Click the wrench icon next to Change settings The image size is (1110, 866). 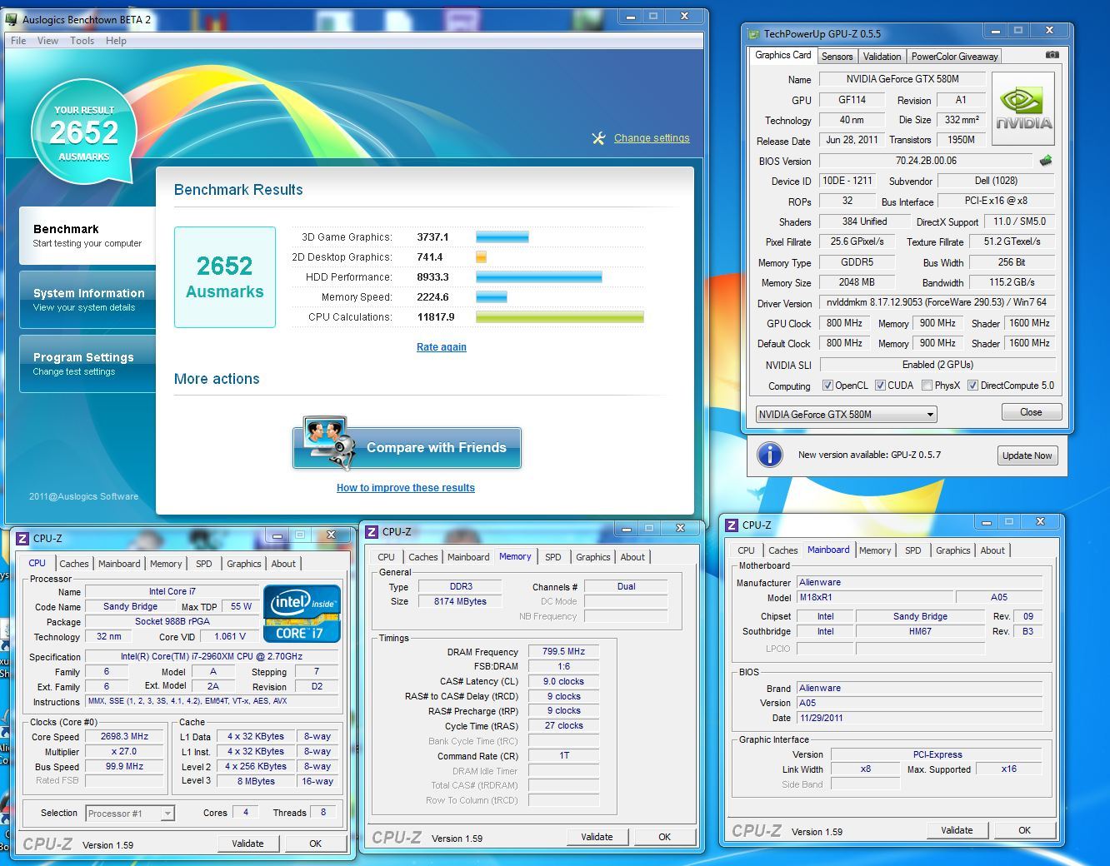click(598, 138)
